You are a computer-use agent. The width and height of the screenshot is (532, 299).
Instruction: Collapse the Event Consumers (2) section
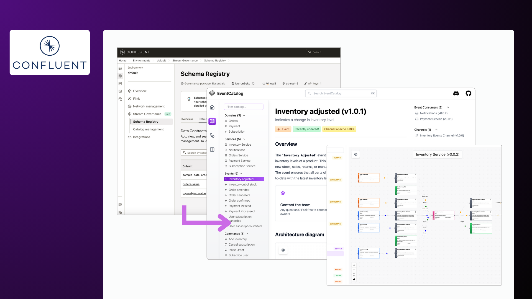click(448, 107)
